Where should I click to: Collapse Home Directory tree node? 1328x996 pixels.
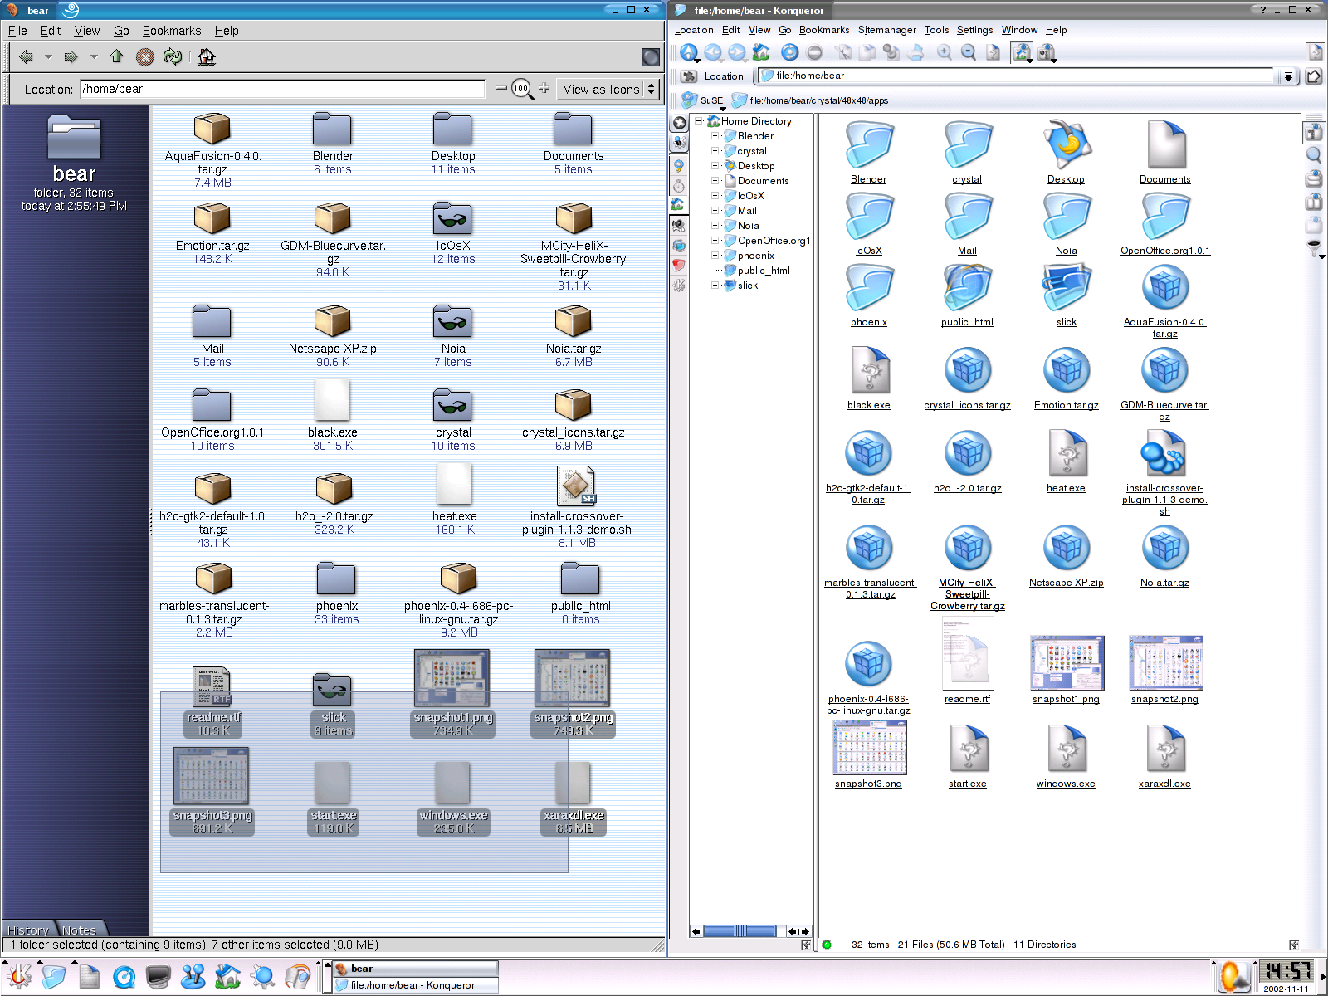(699, 121)
